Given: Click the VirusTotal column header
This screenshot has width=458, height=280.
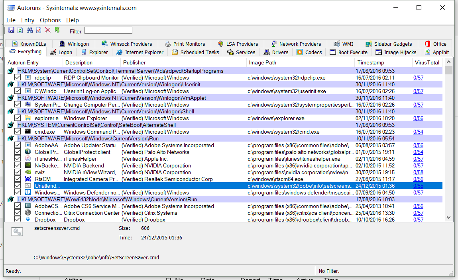Looking at the screenshot, I should click(427, 62).
